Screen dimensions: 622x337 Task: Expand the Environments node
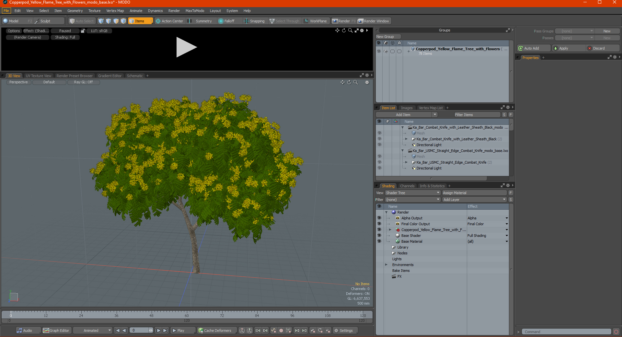(386, 265)
